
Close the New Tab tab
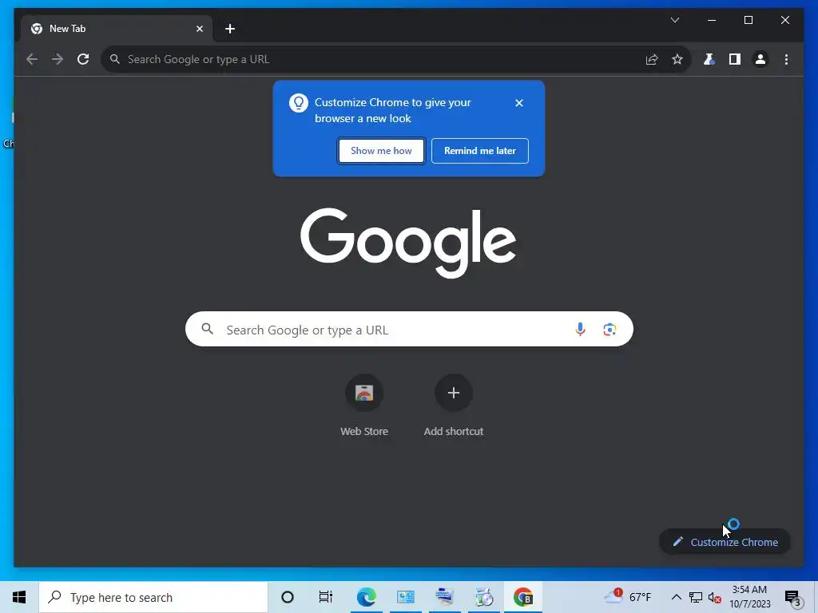point(199,29)
